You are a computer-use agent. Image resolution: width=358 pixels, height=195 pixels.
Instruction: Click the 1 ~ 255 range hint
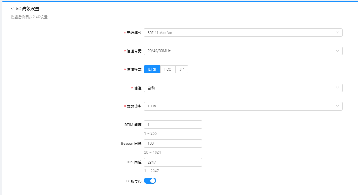[x=150, y=133]
